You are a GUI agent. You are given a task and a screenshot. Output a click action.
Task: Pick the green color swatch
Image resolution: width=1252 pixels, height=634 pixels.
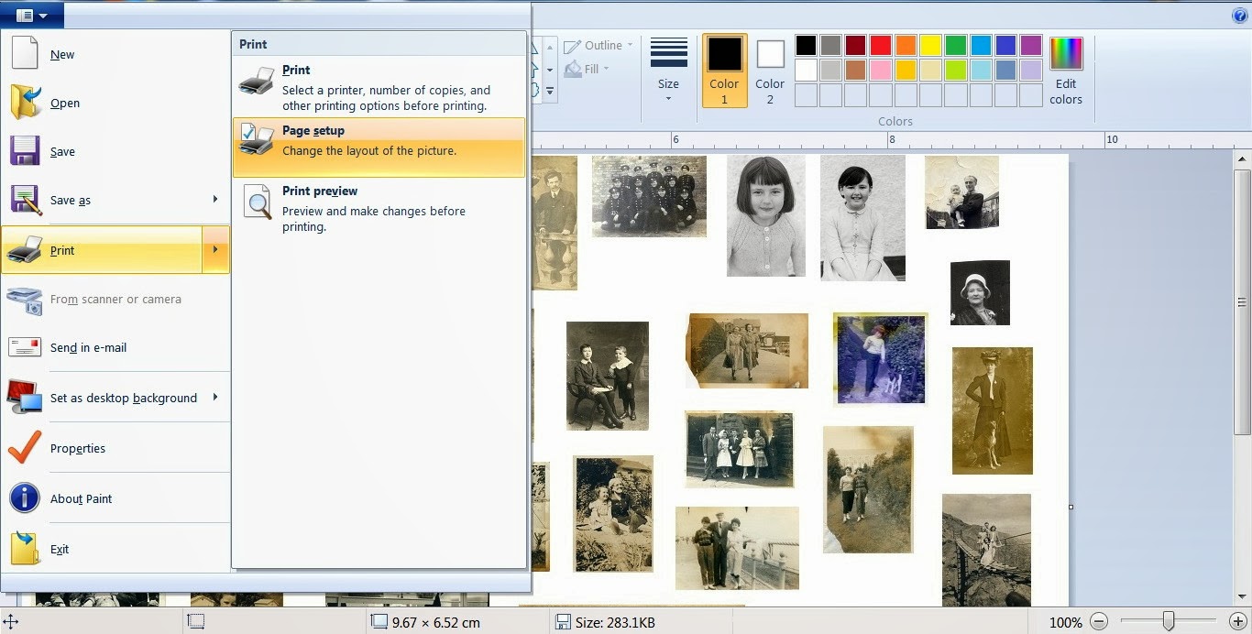click(956, 46)
